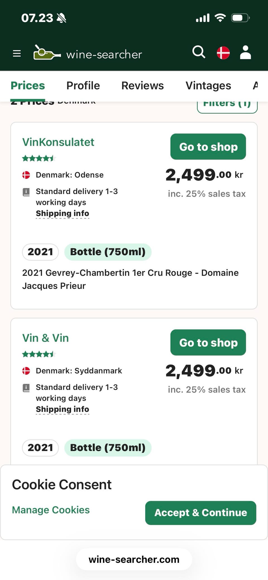
Task: Tap the wine-searcher bottle logo
Action: click(47, 53)
